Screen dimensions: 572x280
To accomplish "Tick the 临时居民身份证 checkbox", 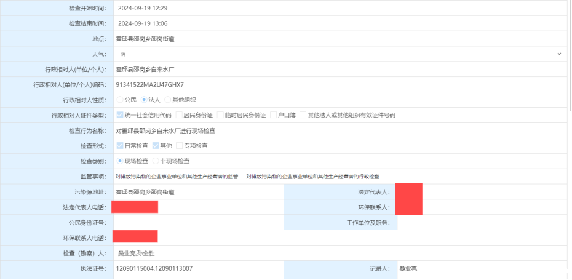I will click(220, 115).
